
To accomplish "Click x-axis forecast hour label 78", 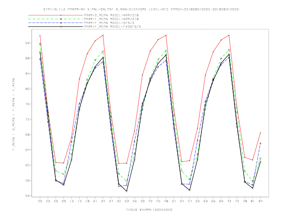I will coord(245,201).
